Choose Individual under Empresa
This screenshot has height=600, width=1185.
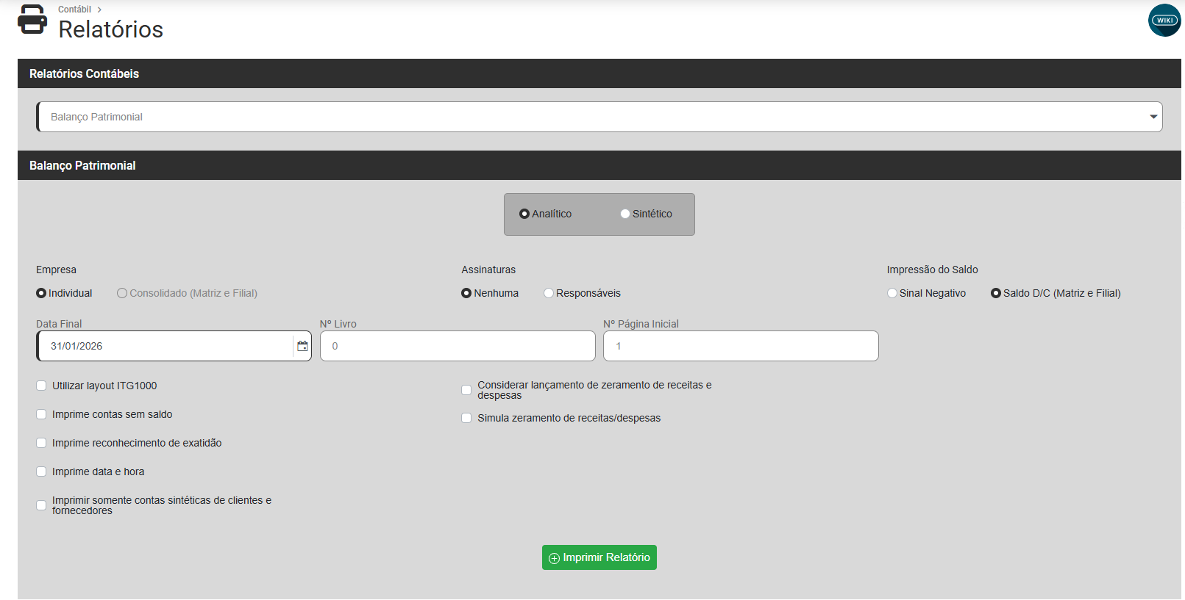(41, 293)
